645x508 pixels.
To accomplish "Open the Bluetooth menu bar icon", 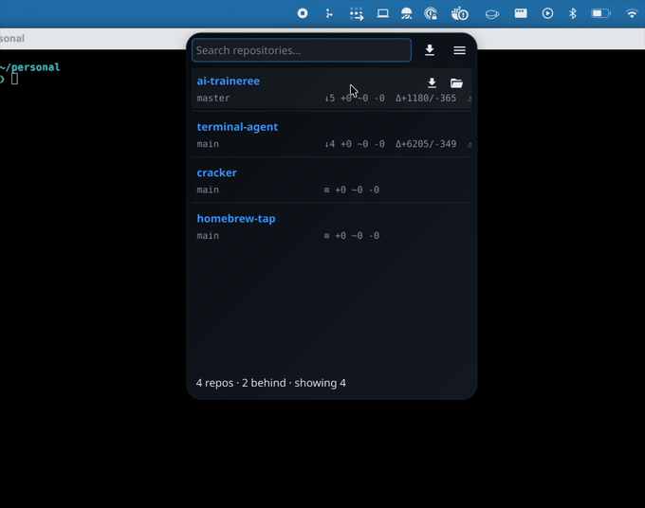I will (x=573, y=13).
